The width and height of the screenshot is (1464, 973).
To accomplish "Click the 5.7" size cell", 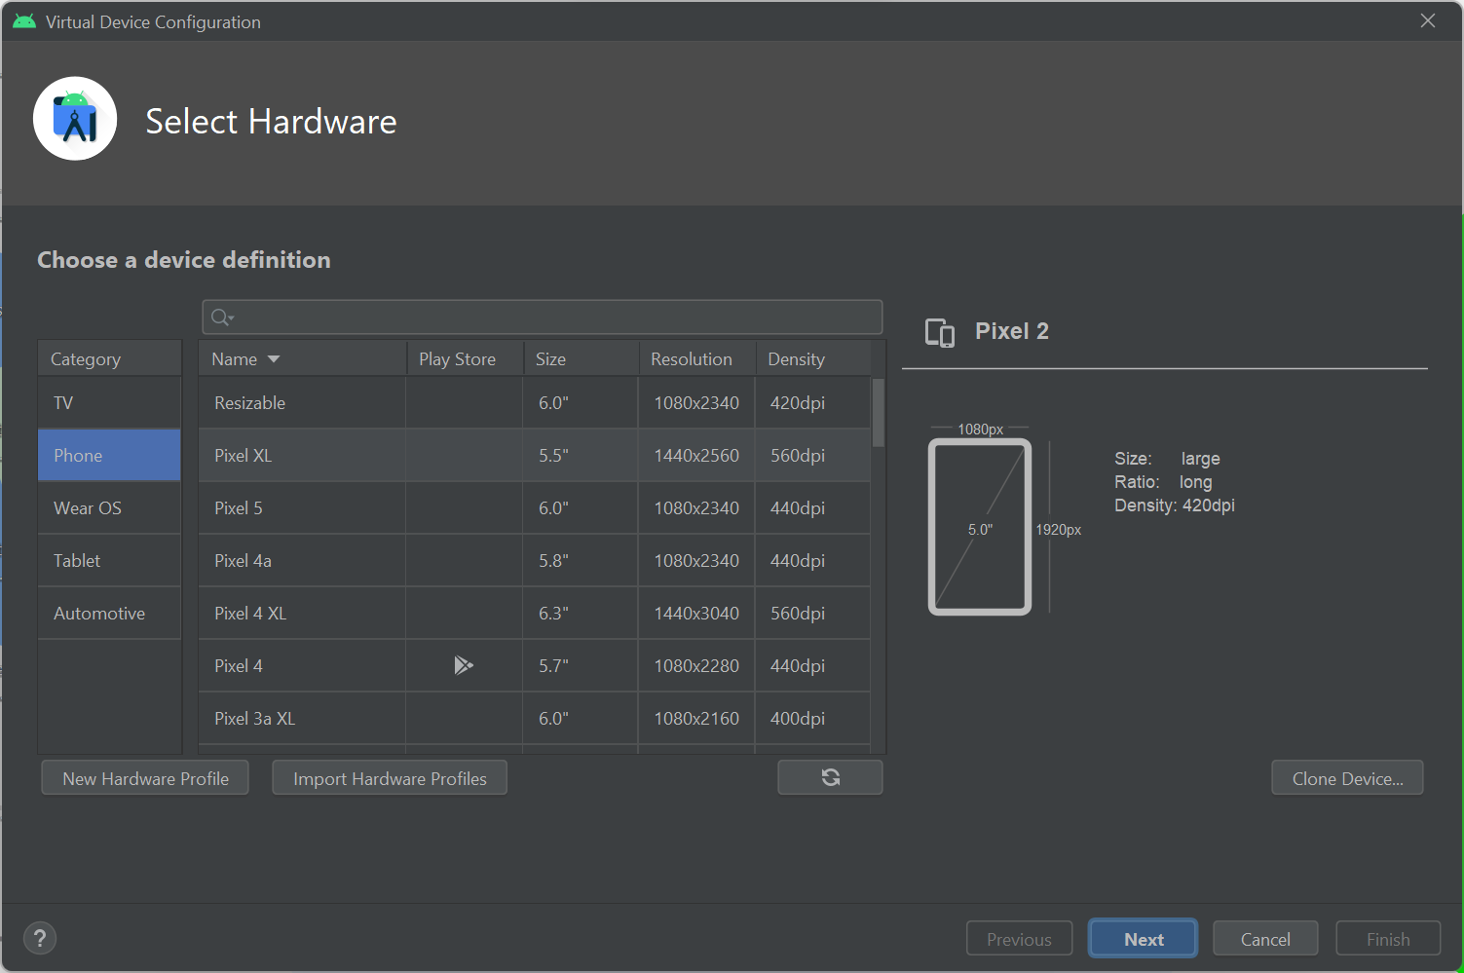I will (581, 665).
